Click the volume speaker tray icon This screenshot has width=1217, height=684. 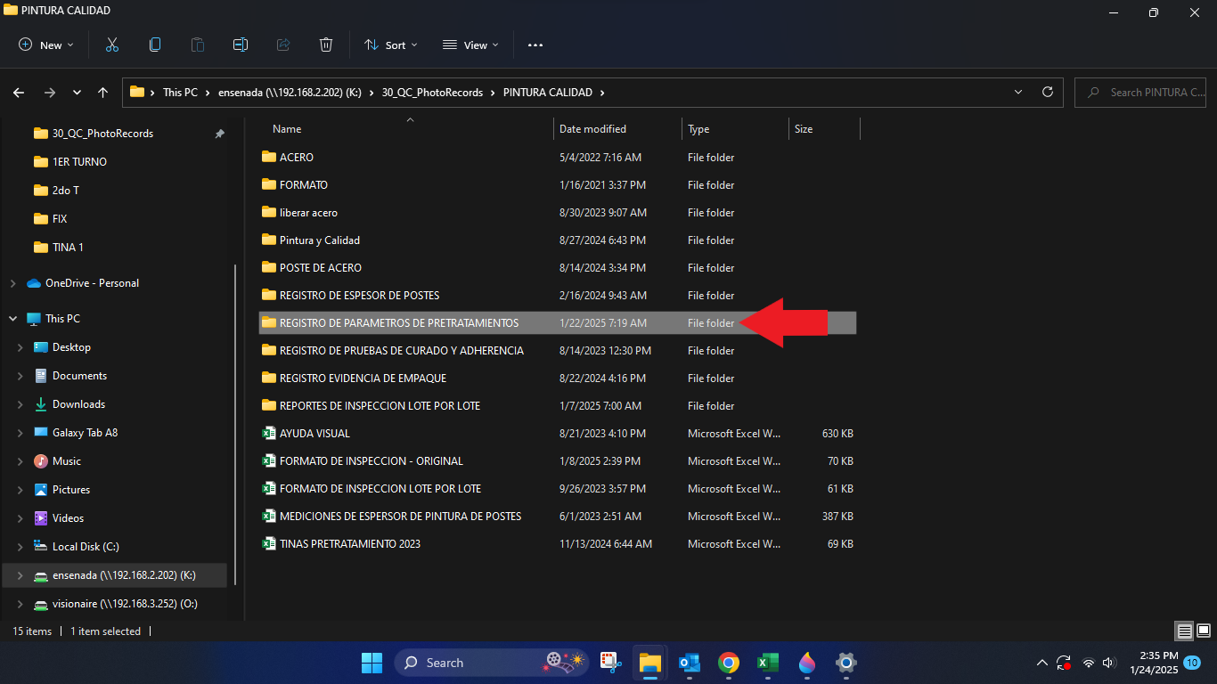pos(1108,663)
